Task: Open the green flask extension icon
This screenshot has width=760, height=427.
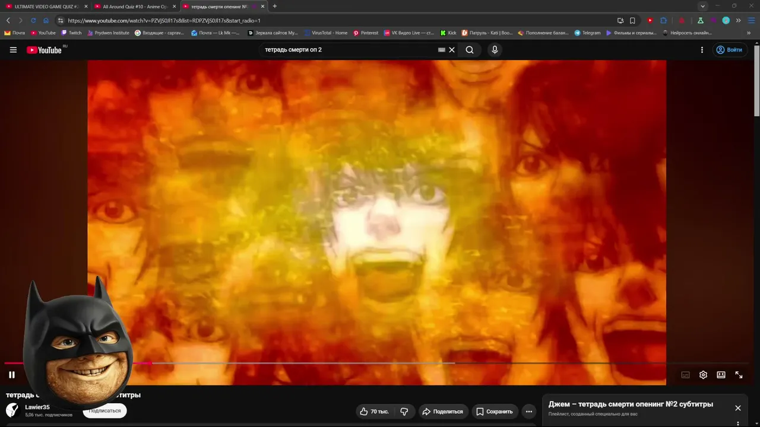Action: click(x=701, y=20)
